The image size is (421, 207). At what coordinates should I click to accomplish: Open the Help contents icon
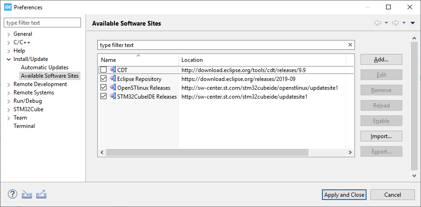13,194
